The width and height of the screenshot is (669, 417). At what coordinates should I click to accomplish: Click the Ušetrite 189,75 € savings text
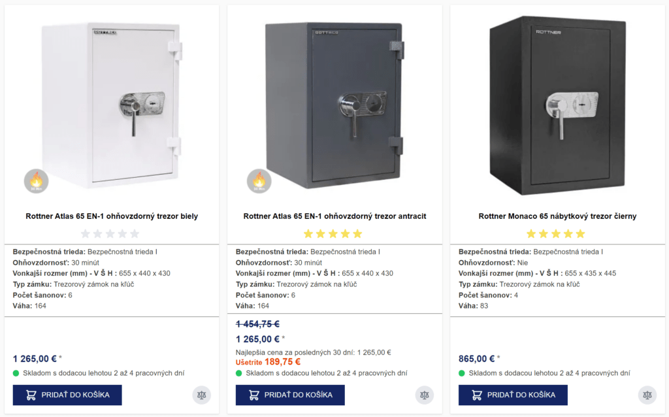[268, 362]
